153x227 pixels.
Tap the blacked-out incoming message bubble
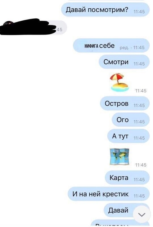tap(34, 27)
